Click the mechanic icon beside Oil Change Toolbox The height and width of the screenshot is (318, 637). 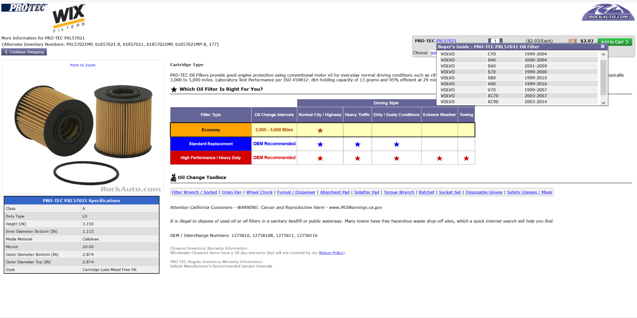pyautogui.click(x=173, y=177)
